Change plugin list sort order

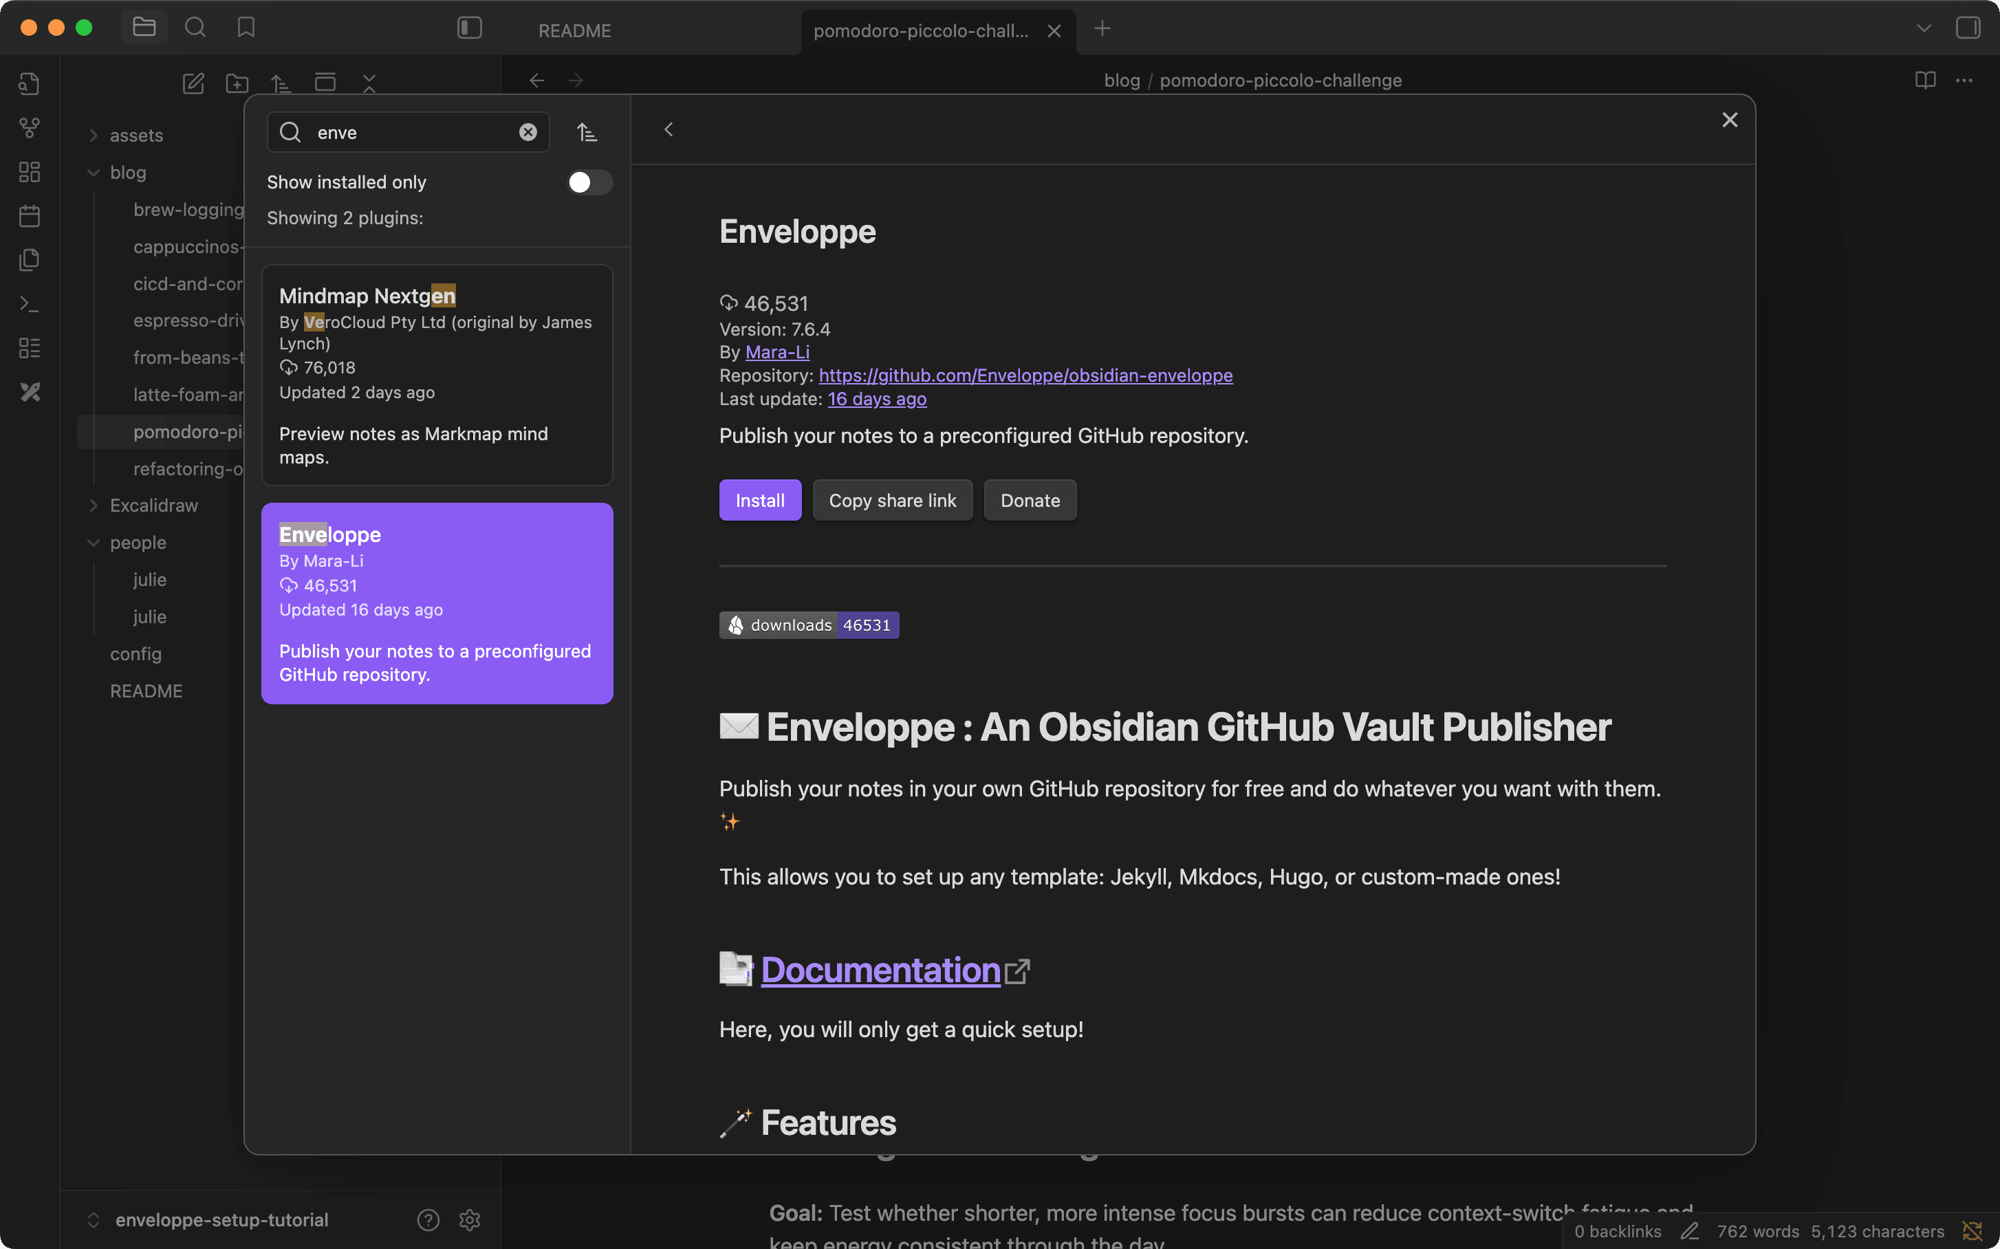[x=587, y=132]
